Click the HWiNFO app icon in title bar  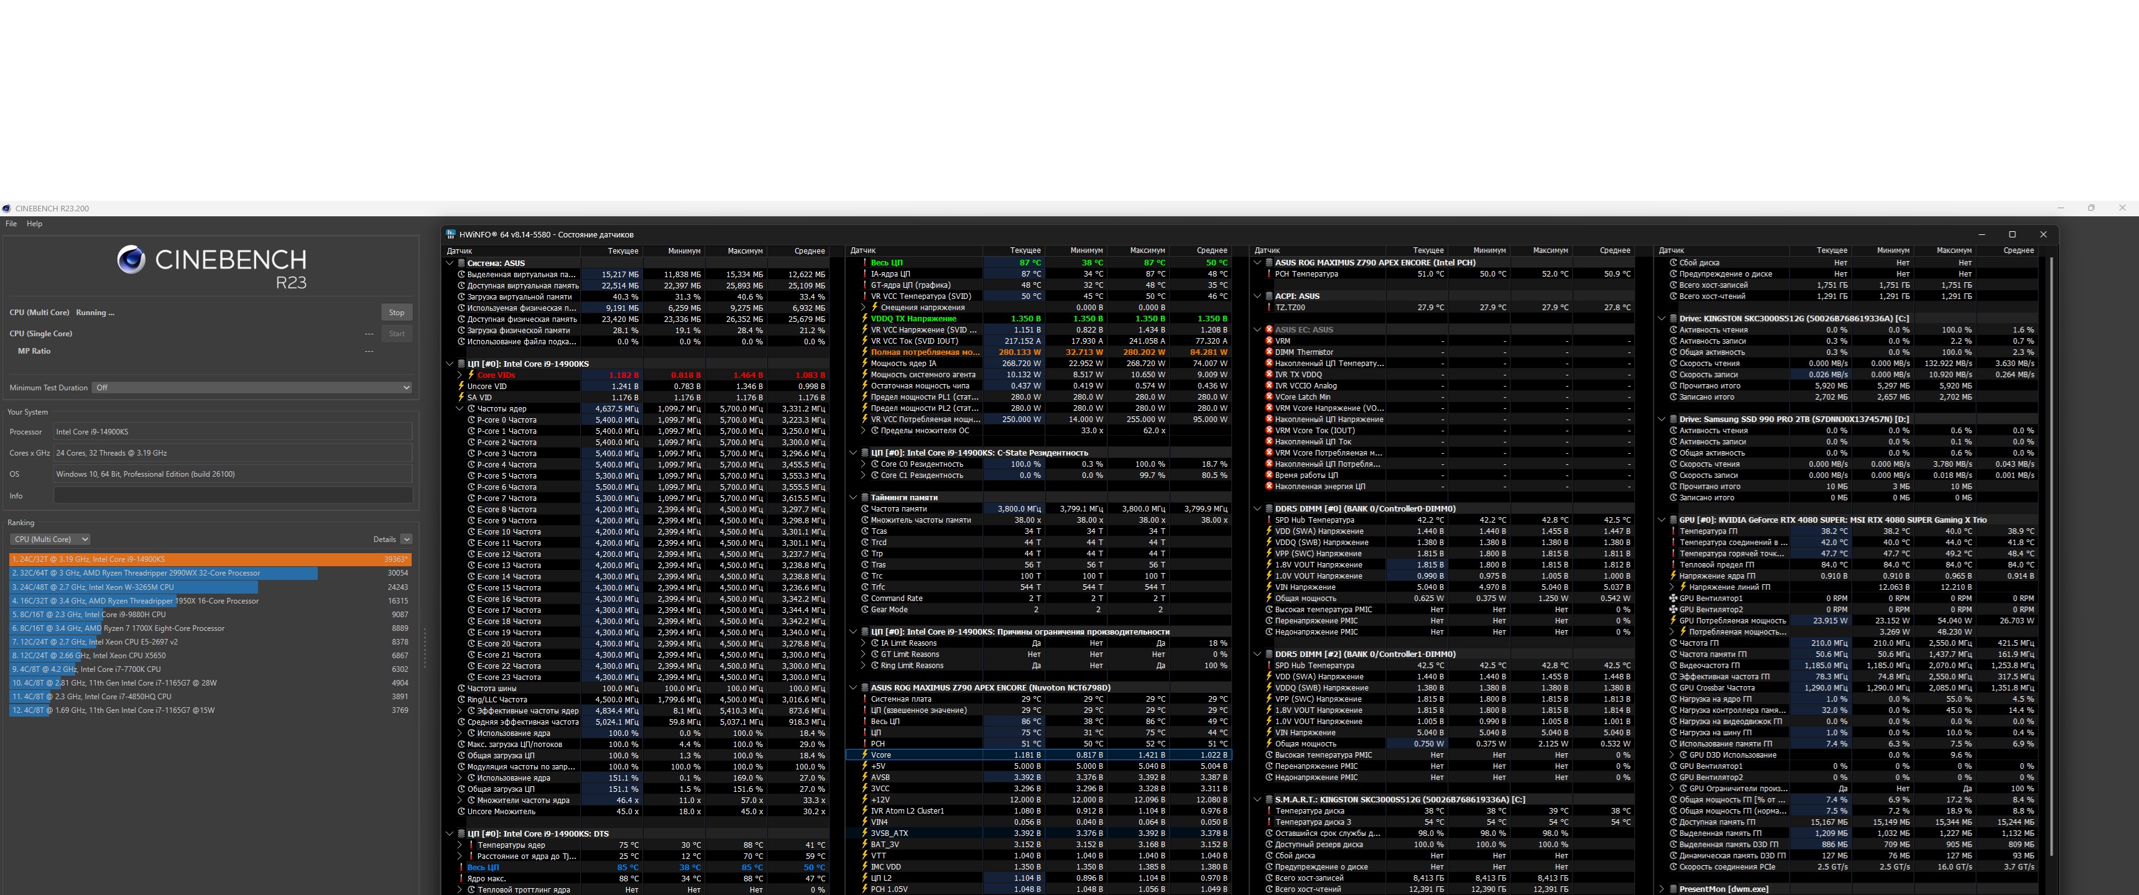tap(451, 234)
